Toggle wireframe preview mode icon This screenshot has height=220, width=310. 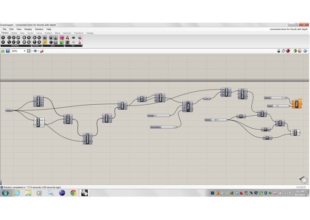[283, 51]
